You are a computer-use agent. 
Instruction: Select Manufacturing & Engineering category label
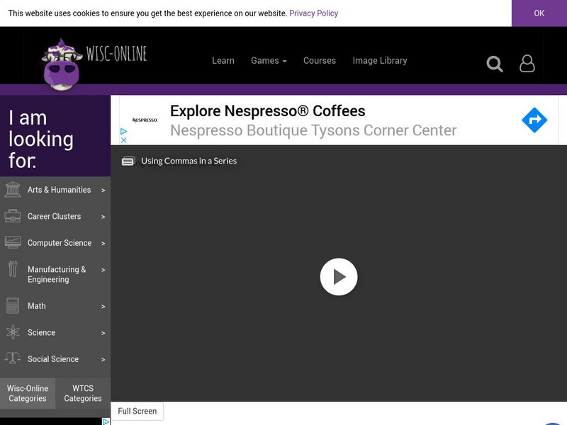[x=57, y=274]
